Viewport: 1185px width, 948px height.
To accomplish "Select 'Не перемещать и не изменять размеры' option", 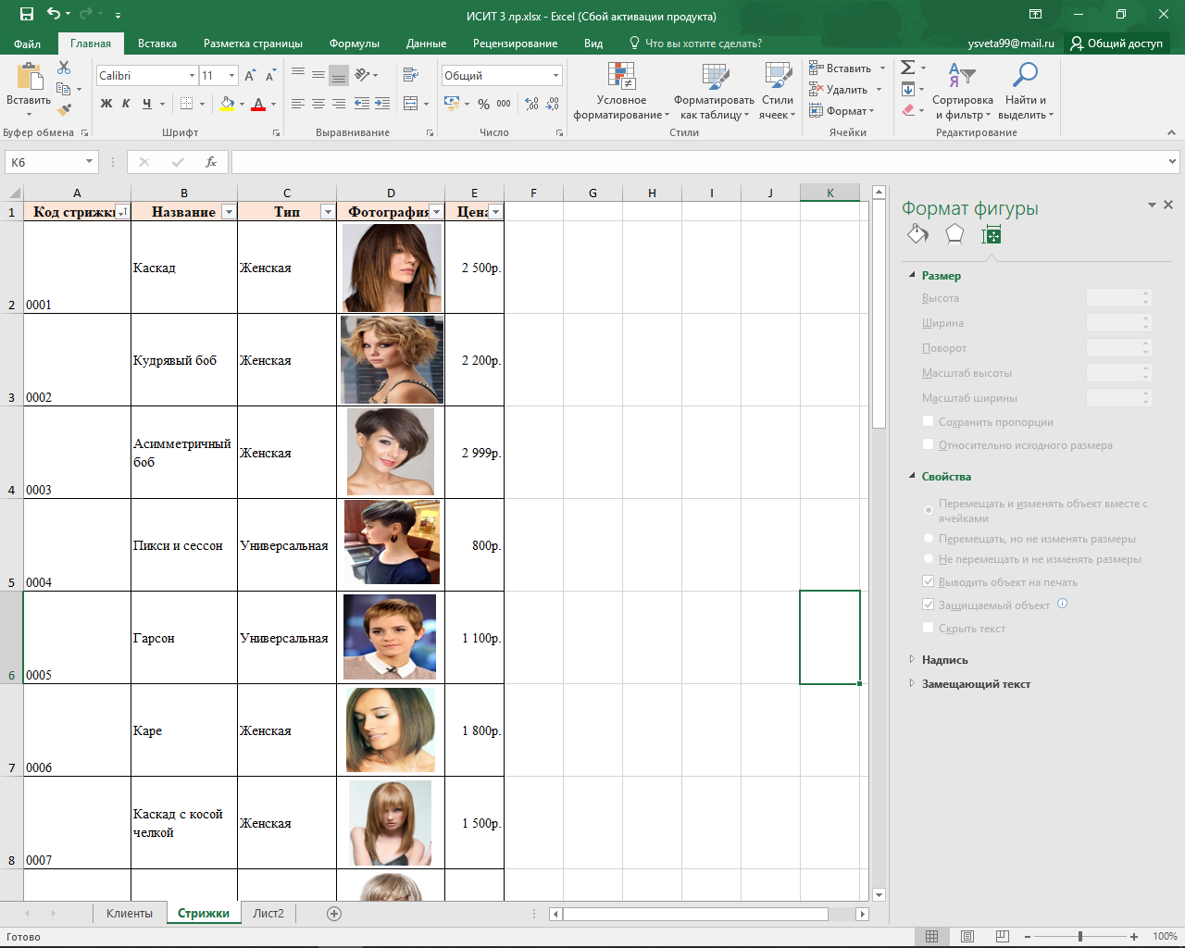I will [929, 559].
